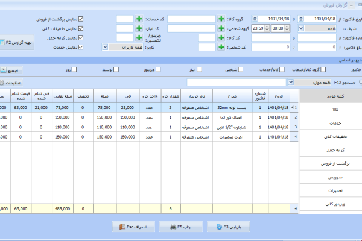Viewport: 362px width, 241px height.
Task: Open the شیفت dropdown showing همه
Action: (x=301, y=28)
